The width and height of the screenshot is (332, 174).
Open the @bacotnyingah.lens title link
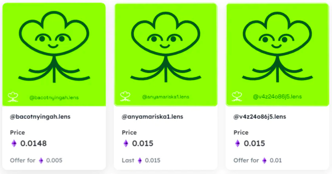tap(40, 117)
